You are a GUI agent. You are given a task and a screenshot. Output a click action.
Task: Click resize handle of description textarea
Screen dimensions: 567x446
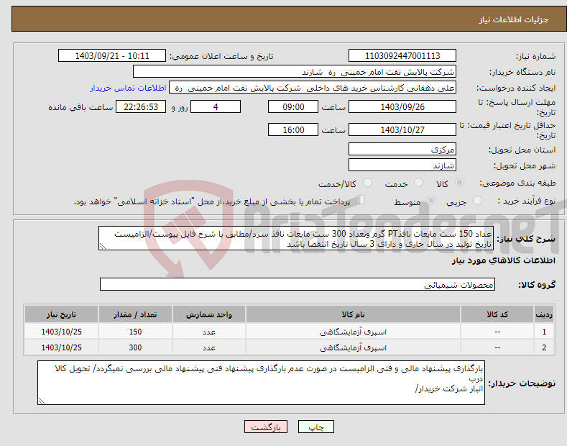103,247
